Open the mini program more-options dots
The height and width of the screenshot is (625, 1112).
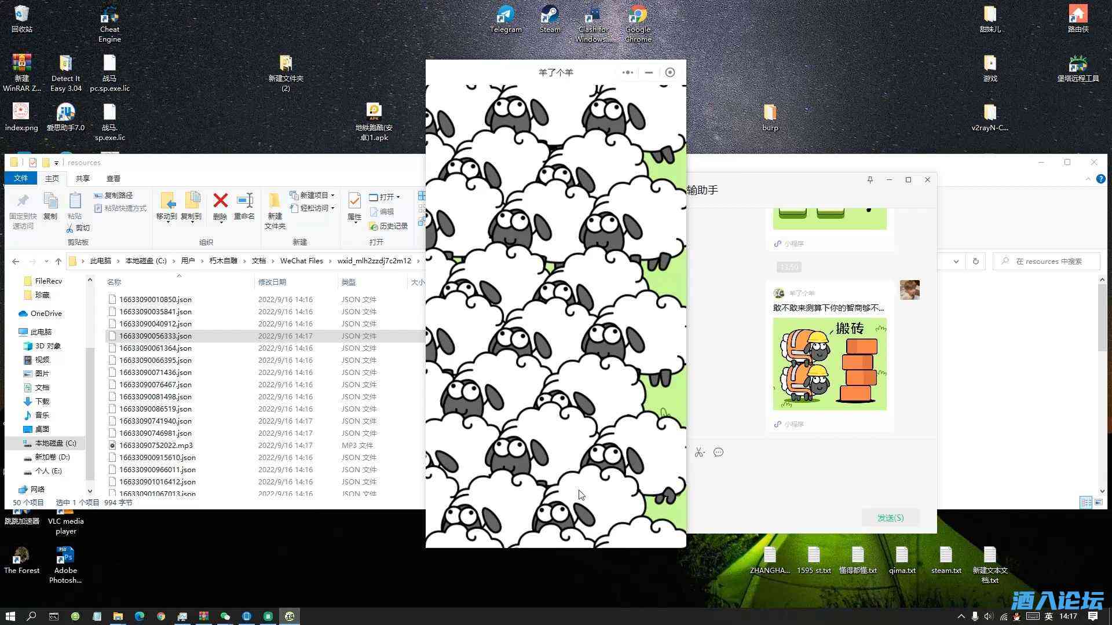pyautogui.click(x=627, y=72)
